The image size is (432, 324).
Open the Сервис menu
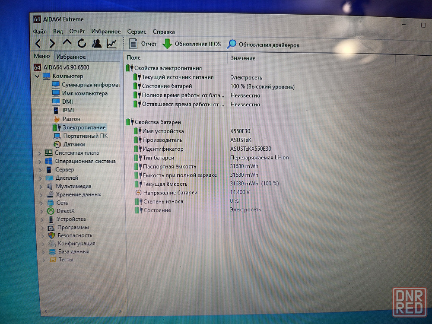[x=137, y=32]
